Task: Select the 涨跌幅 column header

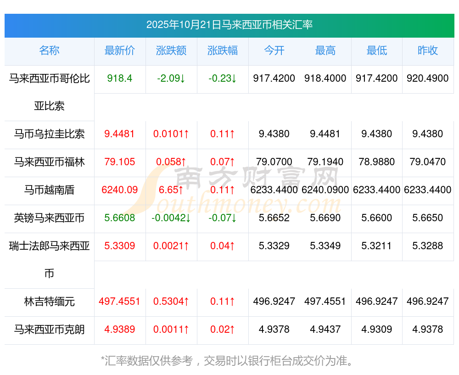Action: [x=223, y=51]
